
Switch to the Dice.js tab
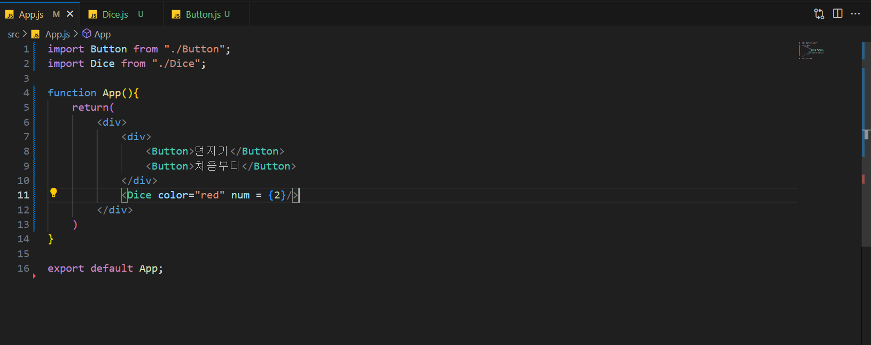[115, 14]
